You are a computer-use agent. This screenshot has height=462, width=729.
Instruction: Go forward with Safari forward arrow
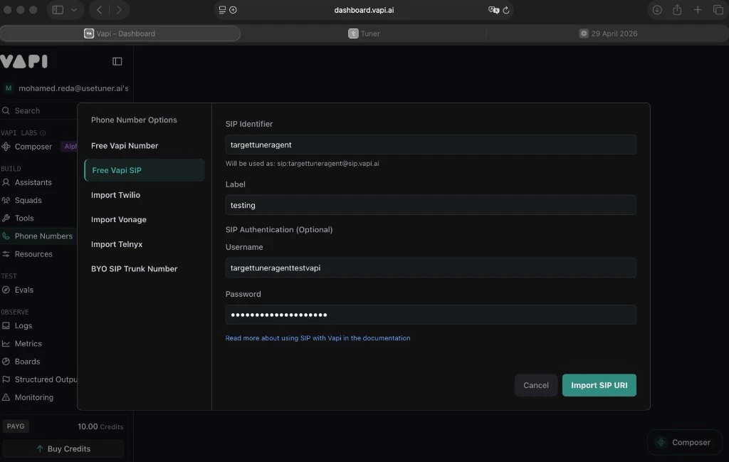[119, 10]
